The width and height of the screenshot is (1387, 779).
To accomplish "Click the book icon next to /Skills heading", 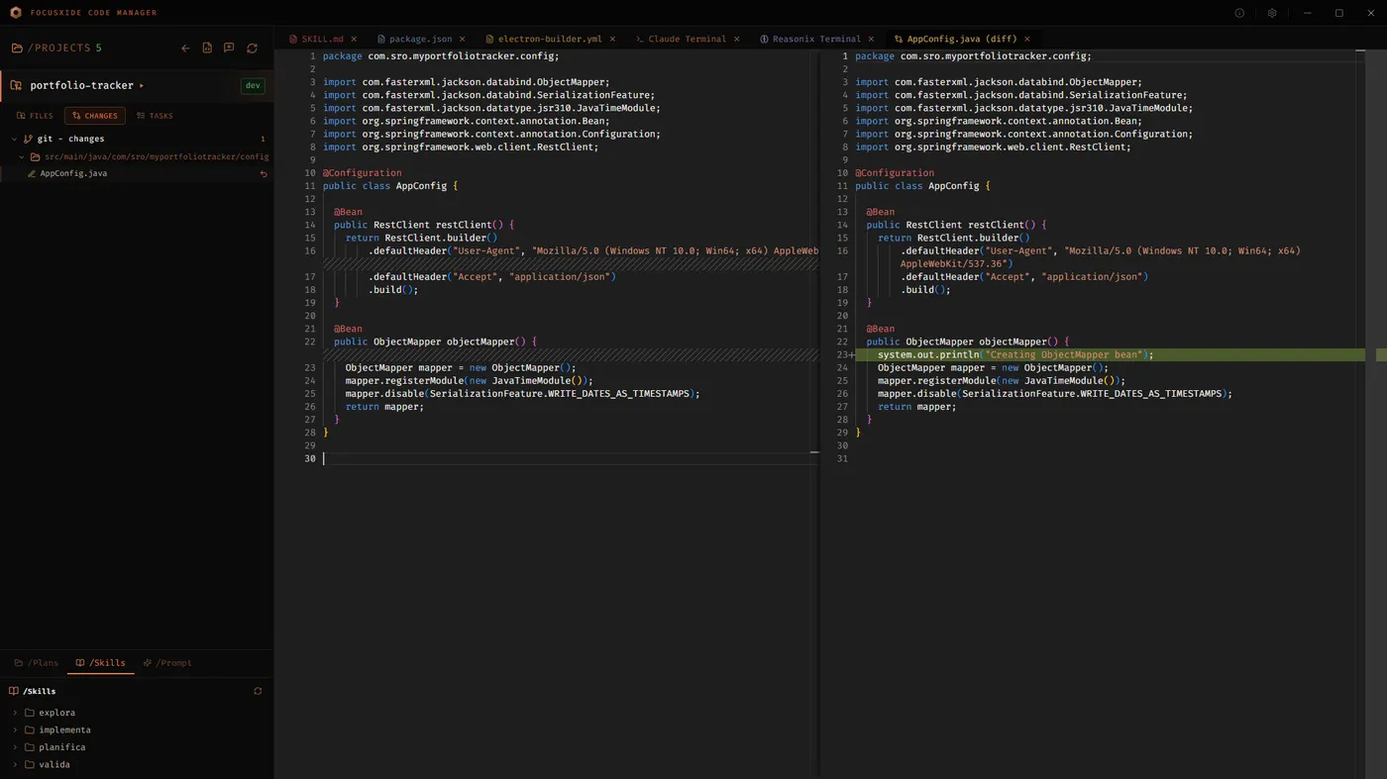I will point(14,691).
